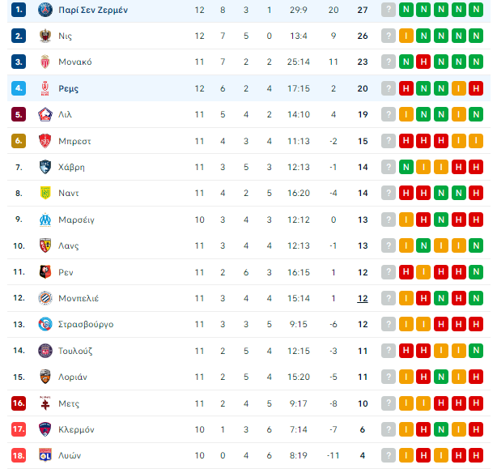497x469 pixels.
Task: Click the Marseille club logo
Action: (x=45, y=220)
